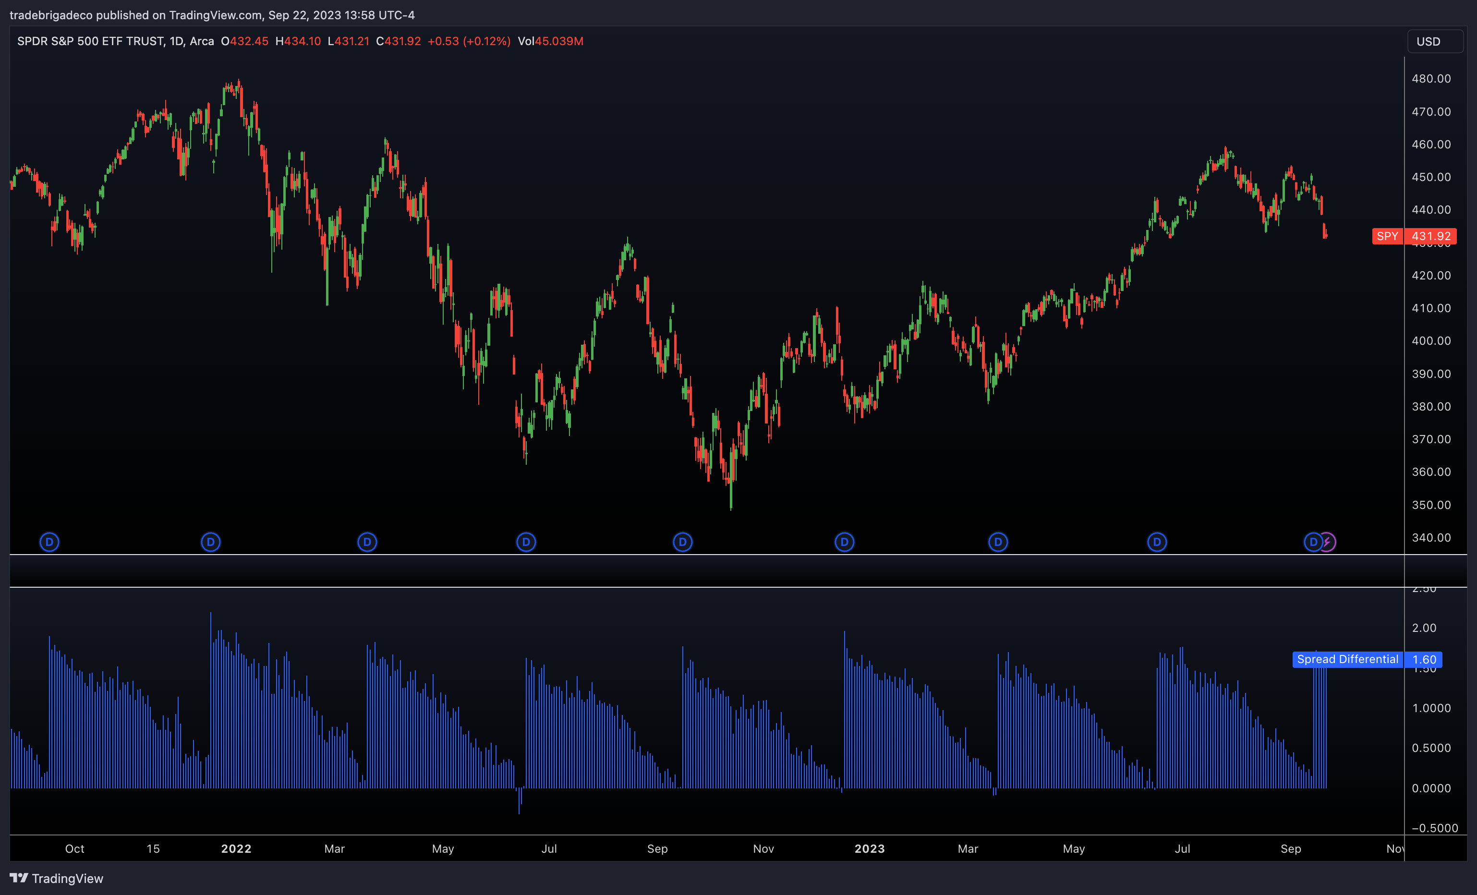Image resolution: width=1477 pixels, height=895 pixels.
Task: Click the low price L431.21 value
Action: pos(348,41)
